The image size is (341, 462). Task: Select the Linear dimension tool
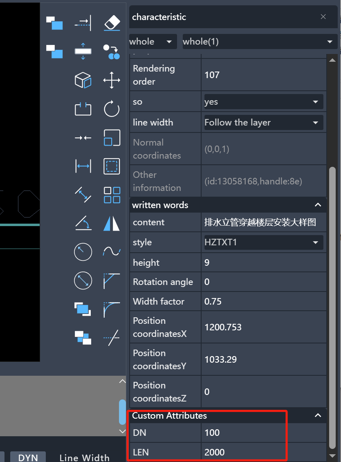[83, 166]
